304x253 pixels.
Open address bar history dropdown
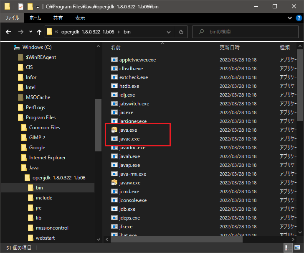point(169,32)
